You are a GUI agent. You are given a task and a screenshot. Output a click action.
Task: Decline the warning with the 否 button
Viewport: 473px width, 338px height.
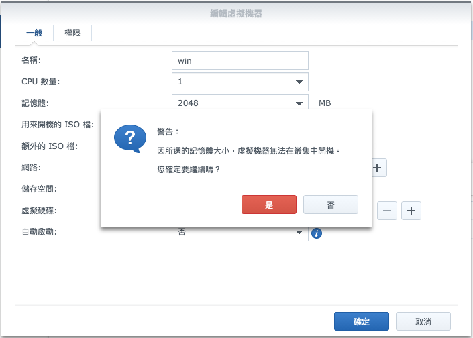(x=331, y=205)
